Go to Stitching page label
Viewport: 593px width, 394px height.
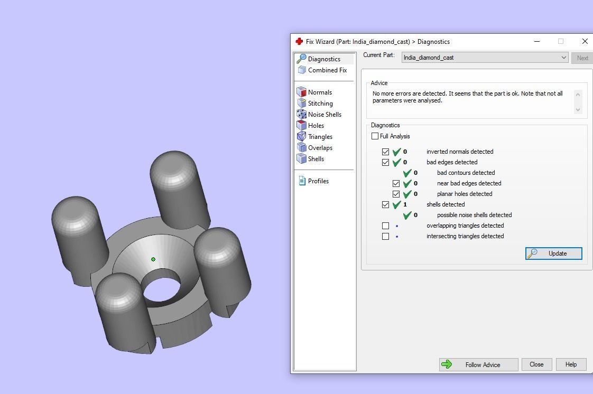click(320, 103)
